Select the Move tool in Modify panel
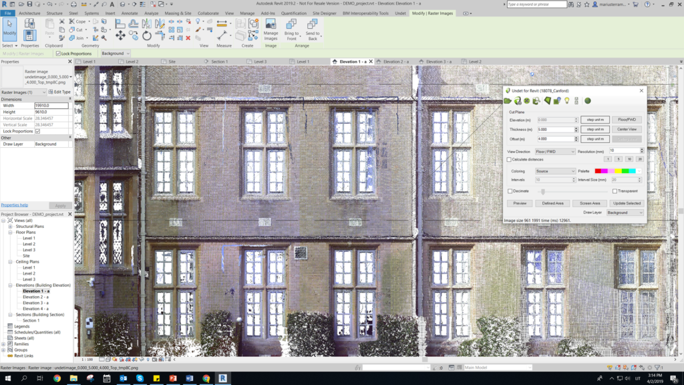The width and height of the screenshot is (684, 385). (120, 34)
